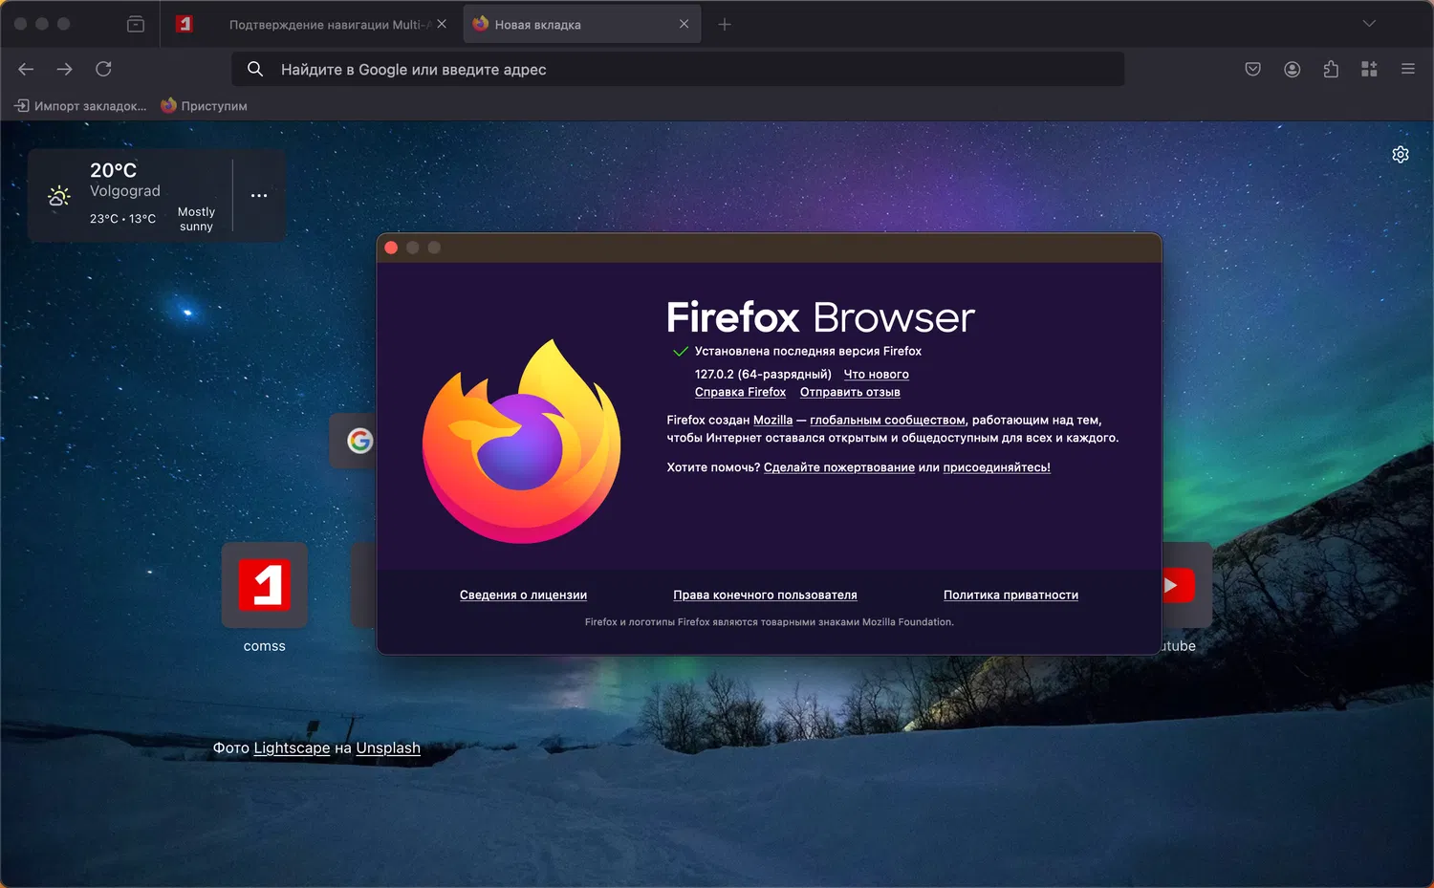Click the Firefox Browser heading in the dialog
1434x888 pixels.
820,317
